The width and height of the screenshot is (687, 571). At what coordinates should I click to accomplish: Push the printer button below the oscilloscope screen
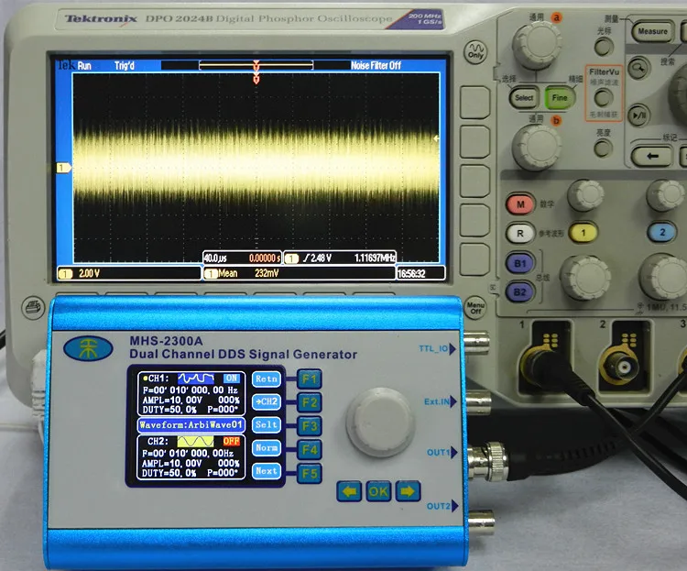point(33,306)
